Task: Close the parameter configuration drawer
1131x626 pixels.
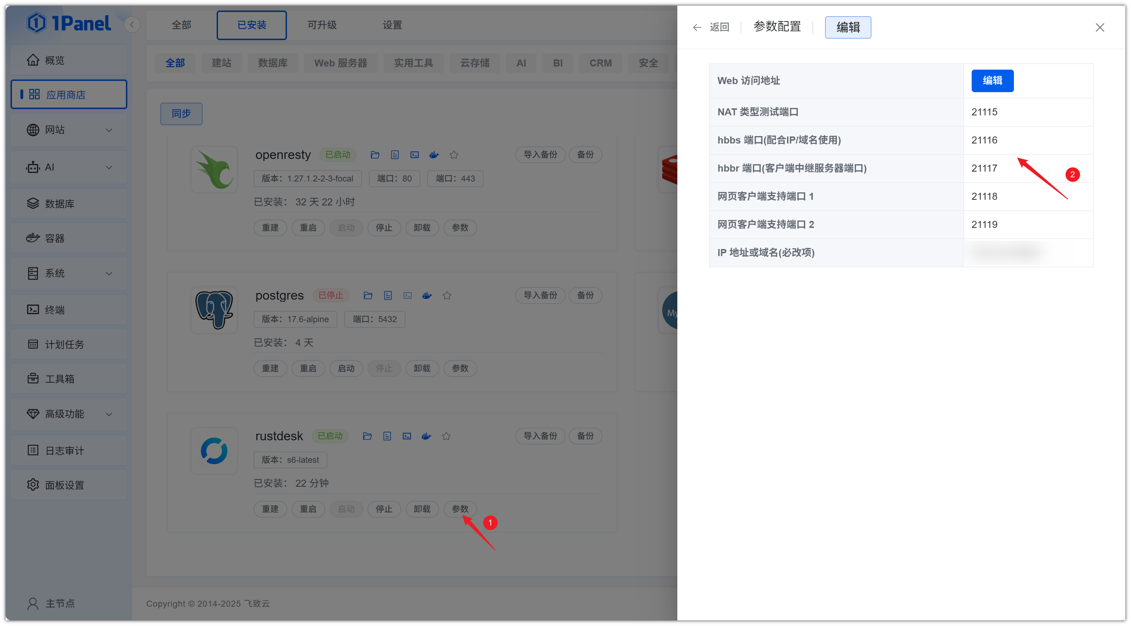Action: (x=1099, y=27)
